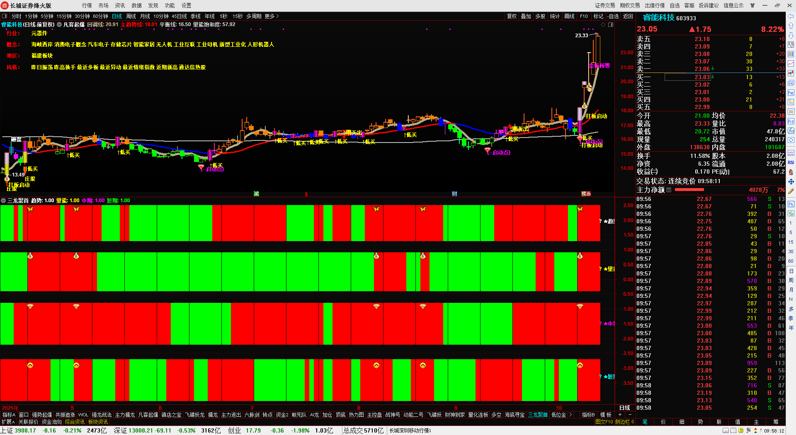796x435 pixels.
Task: Open the 设置 menu
Action: click(x=187, y=5)
